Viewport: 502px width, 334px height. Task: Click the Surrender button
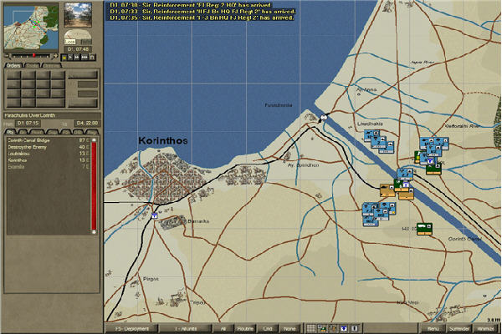pyautogui.click(x=459, y=328)
